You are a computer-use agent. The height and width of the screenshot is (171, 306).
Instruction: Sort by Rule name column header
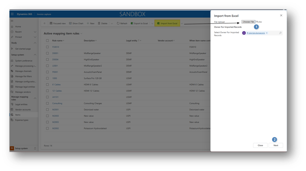58,41
